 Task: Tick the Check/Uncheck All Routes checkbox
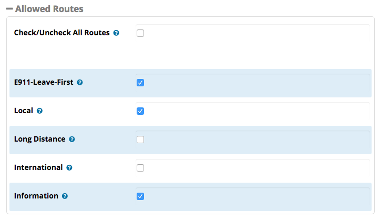(x=140, y=33)
